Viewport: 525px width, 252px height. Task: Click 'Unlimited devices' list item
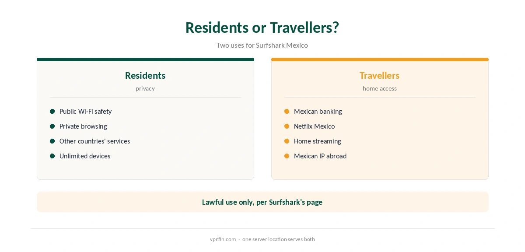point(85,156)
